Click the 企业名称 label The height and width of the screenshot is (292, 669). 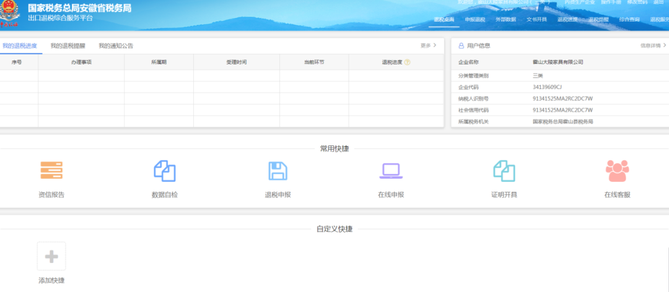[468, 62]
